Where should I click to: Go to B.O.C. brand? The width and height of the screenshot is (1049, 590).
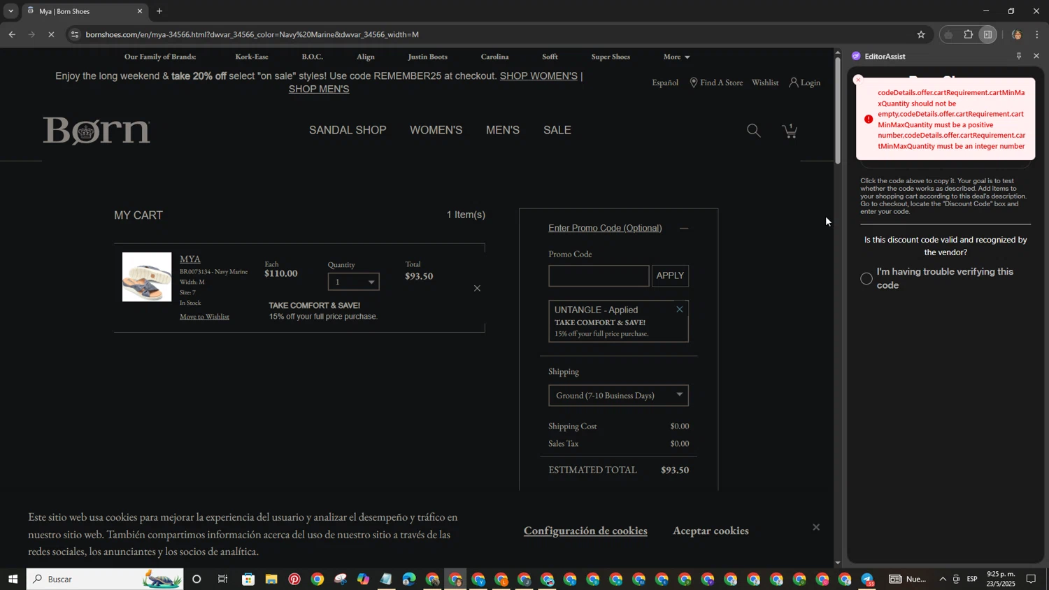click(x=312, y=57)
